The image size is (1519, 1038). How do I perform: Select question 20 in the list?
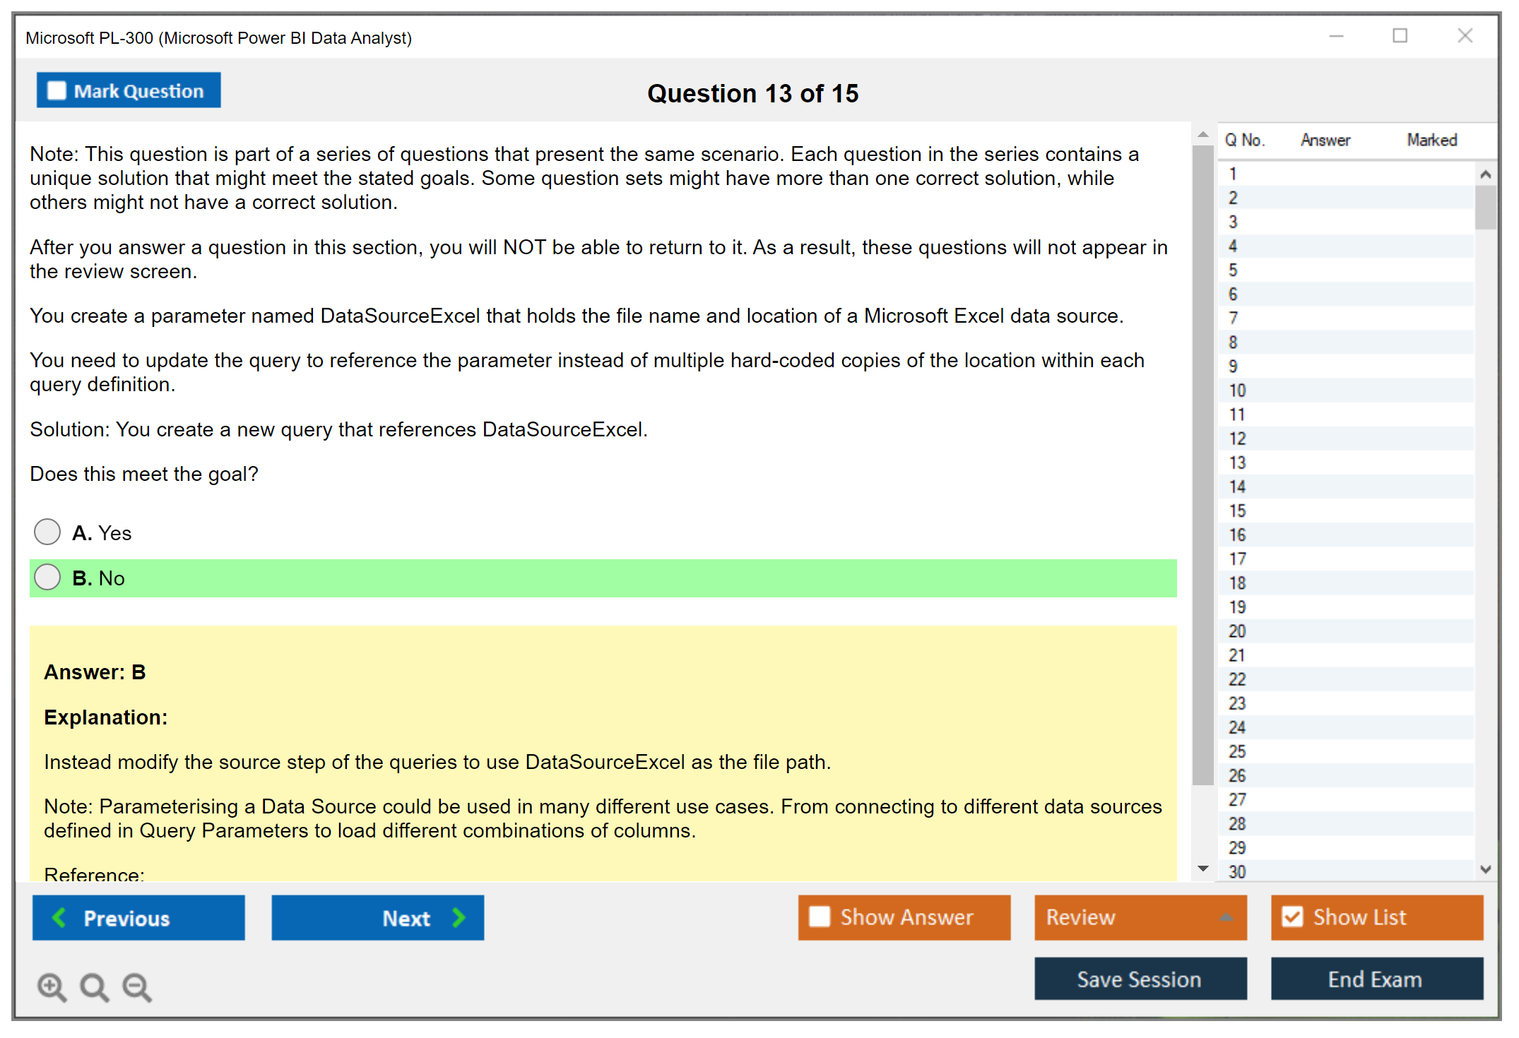coord(1237,631)
